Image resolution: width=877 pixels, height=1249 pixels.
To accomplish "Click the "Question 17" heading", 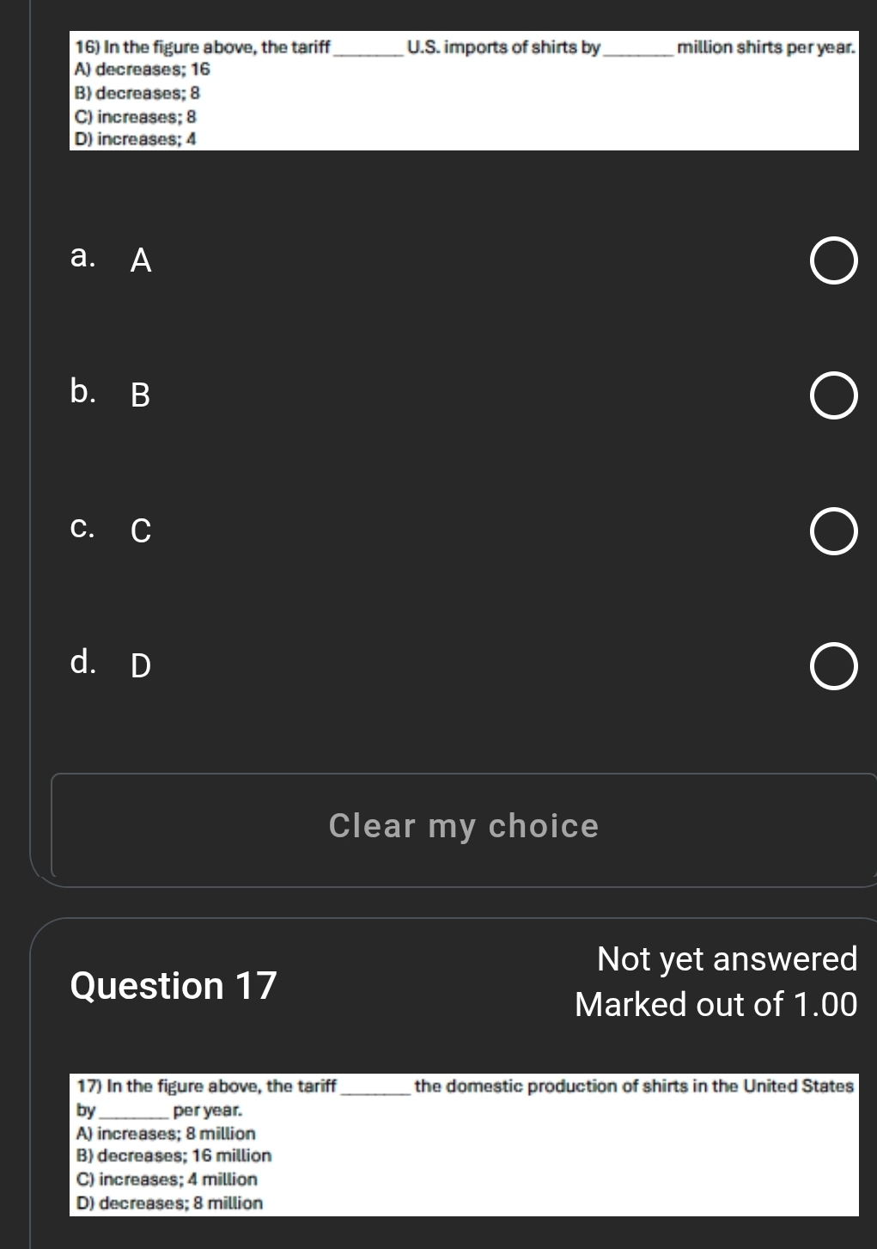I will point(174,985).
